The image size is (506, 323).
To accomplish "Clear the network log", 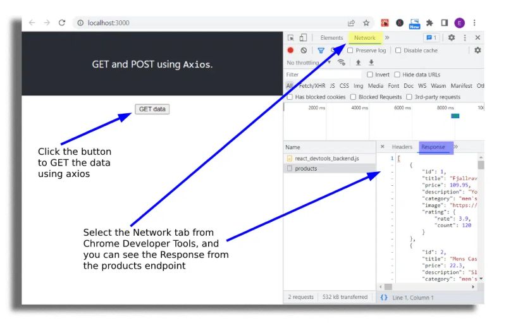I will tap(304, 51).
